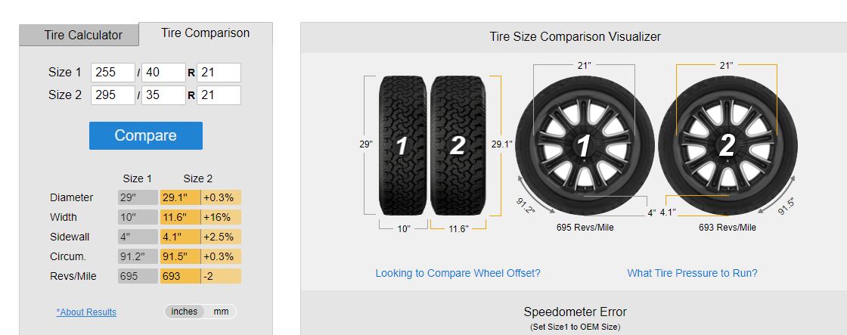Edit Size 2 rim diameter field
847x335 pixels.
[219, 95]
